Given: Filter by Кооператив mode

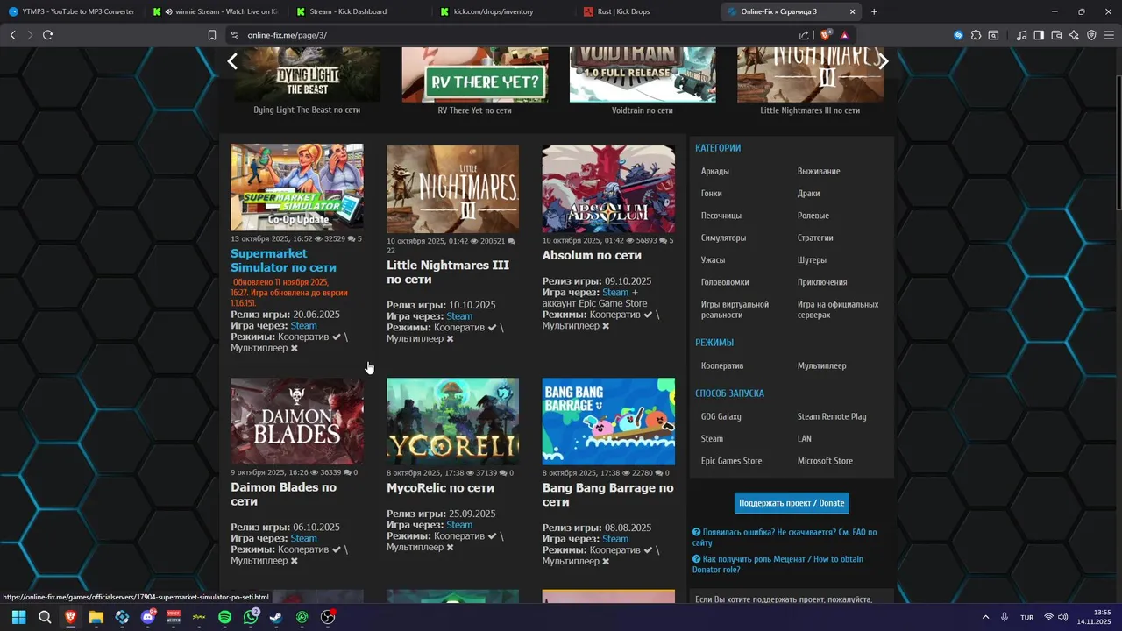Looking at the screenshot, I should point(722,365).
